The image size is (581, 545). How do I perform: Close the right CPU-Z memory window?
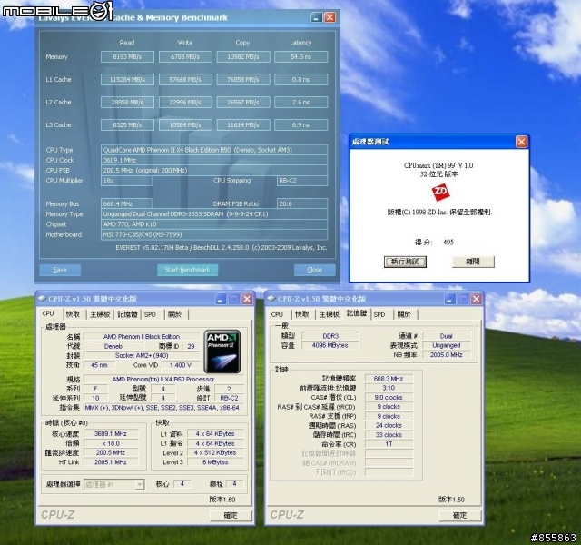click(476, 299)
